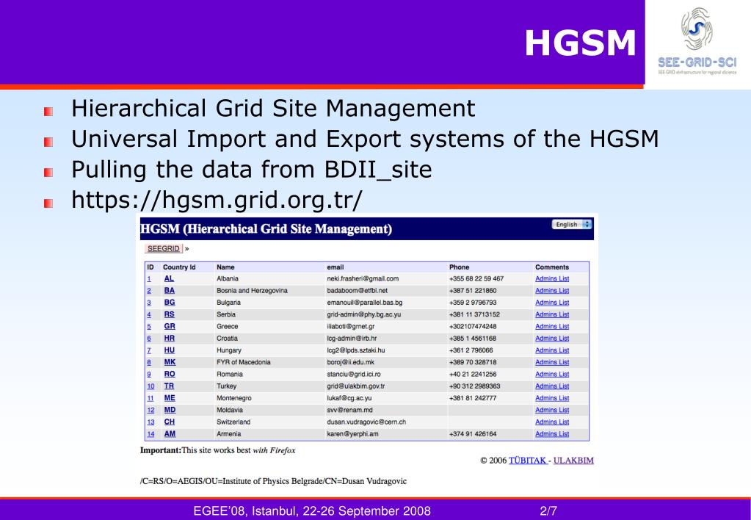Open the HR country id link
This screenshot has width=751, height=520.
tap(170, 339)
